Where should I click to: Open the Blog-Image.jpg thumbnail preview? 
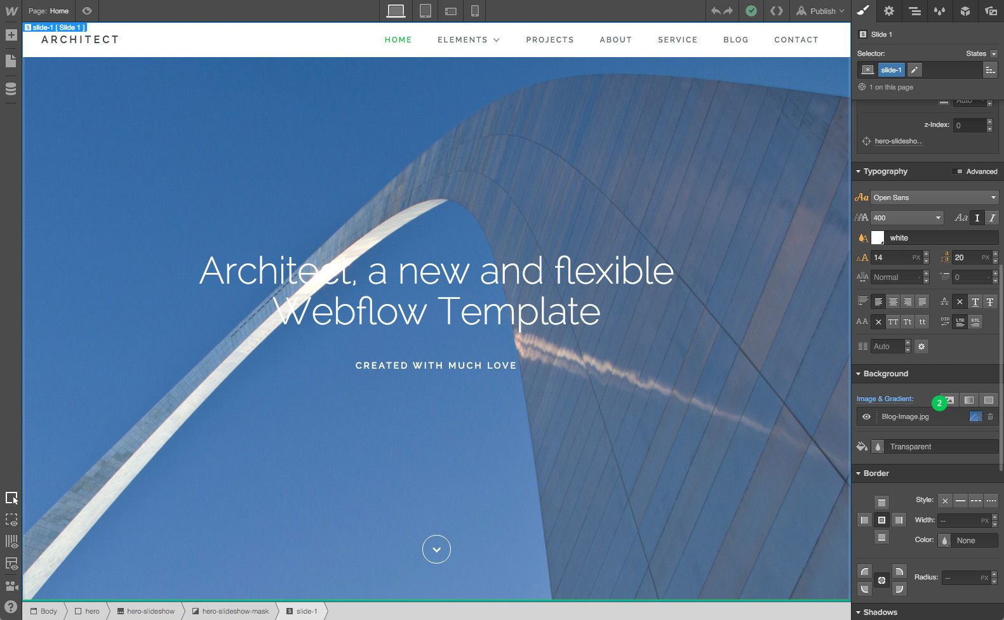pyautogui.click(x=976, y=417)
